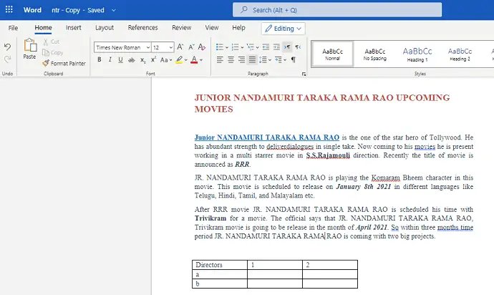
Task: Click the Increase Indent icon
Action: [276, 47]
